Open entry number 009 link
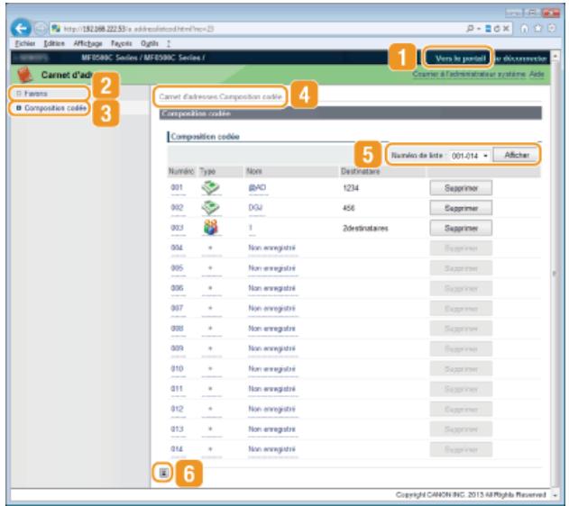Viewport: 569px width, 506px height. 177,348
